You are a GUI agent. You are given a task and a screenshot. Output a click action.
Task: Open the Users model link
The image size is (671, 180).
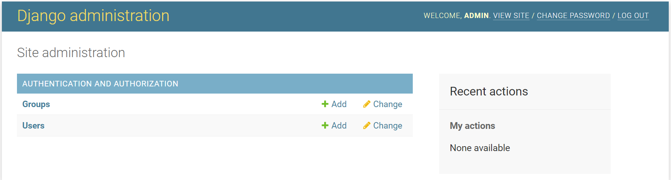34,126
